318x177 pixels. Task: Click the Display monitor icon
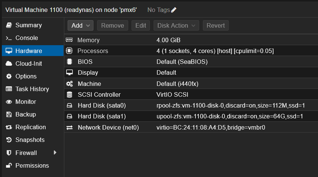tap(69, 72)
